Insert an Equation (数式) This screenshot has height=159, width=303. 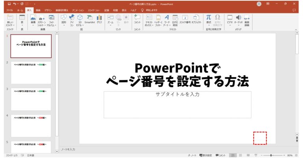(209, 20)
